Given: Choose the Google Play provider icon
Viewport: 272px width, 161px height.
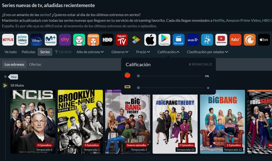Looking at the screenshot, I should [x=164, y=40].
